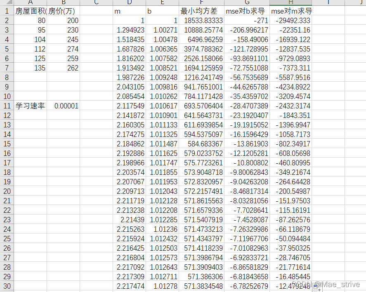Click the cell showing 641.5643731
The width and height of the screenshot is (366, 292).
(x=202, y=115)
